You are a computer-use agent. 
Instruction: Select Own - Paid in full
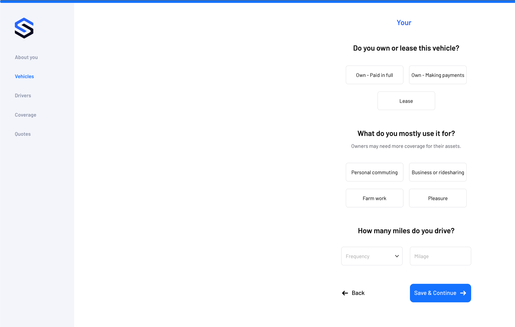pos(374,75)
